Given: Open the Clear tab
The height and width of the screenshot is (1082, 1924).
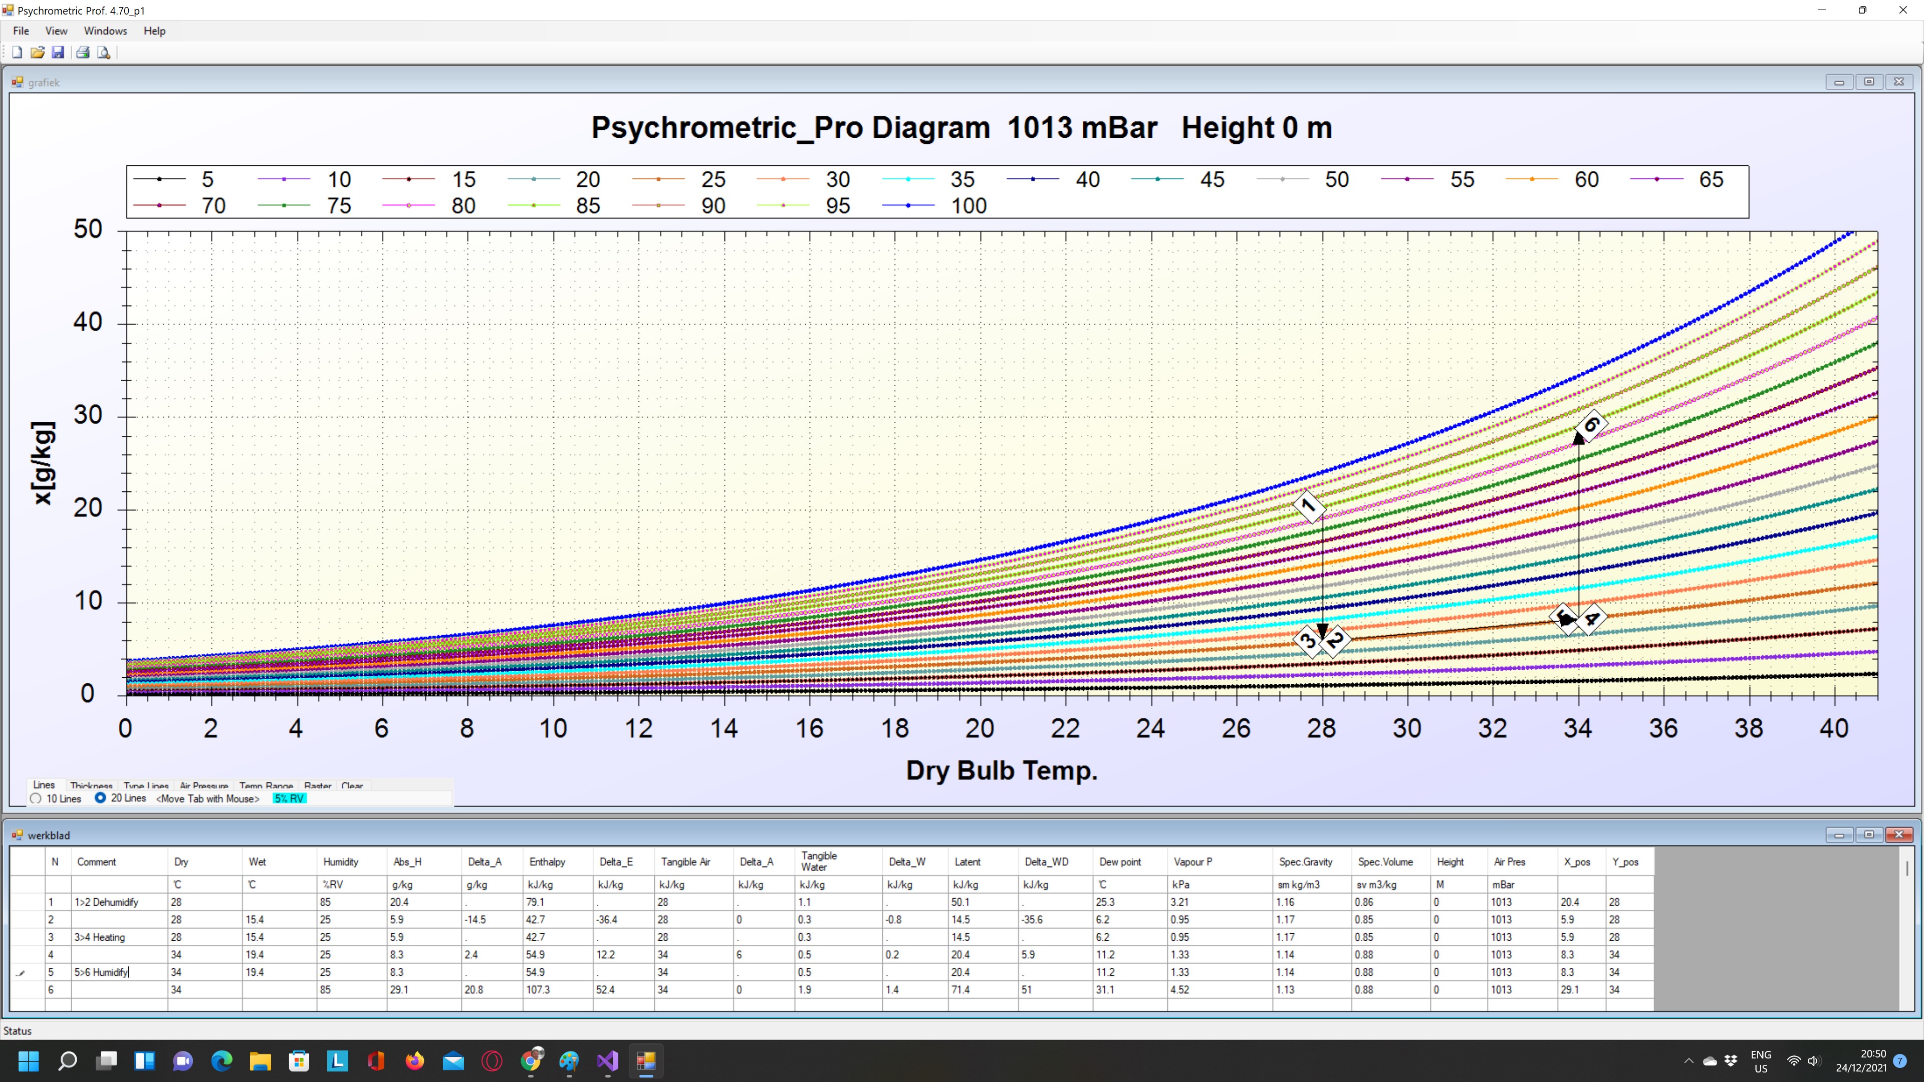Looking at the screenshot, I should click(352, 785).
